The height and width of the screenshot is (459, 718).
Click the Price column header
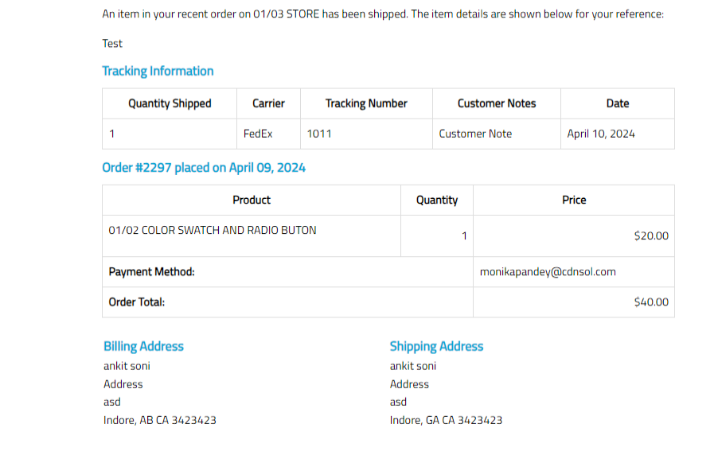574,200
